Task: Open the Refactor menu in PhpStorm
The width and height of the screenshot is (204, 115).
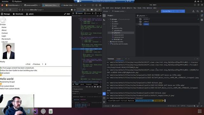Action: point(129,8)
